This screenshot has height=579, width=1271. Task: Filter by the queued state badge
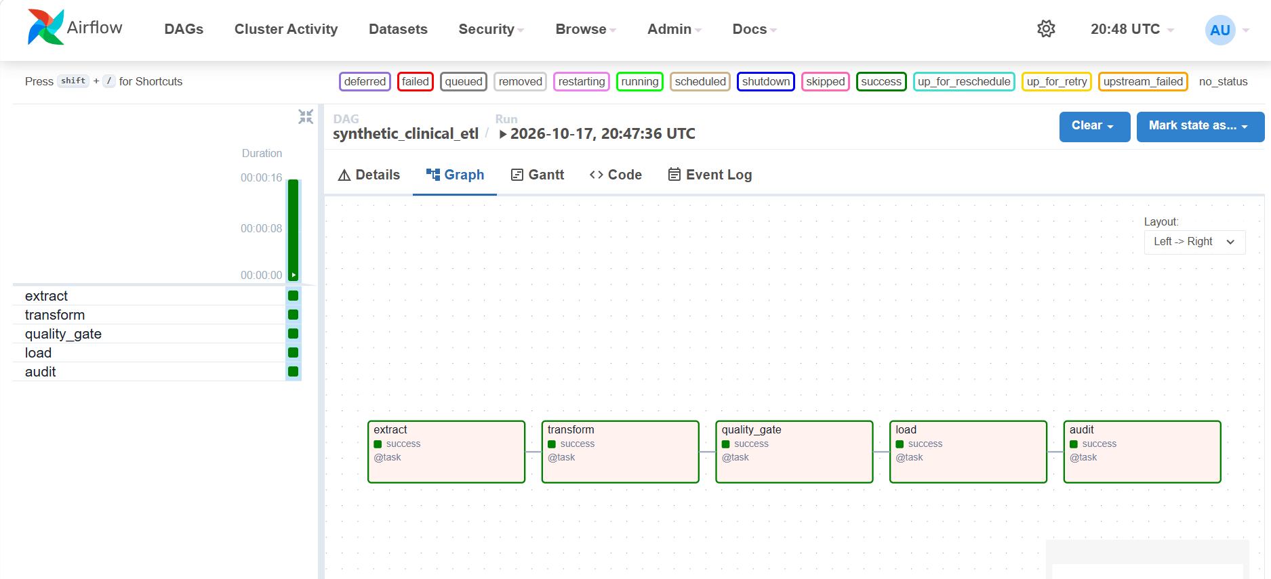coord(464,81)
